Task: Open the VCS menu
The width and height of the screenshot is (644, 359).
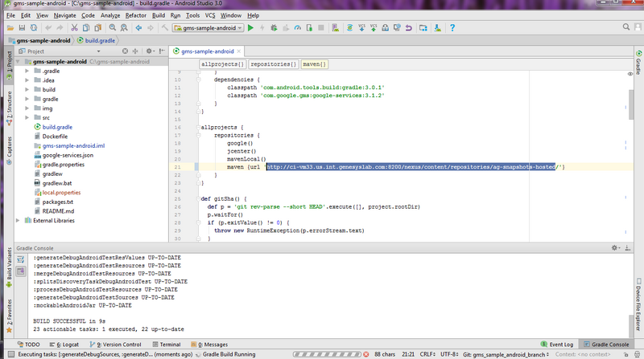Action: [x=210, y=15]
